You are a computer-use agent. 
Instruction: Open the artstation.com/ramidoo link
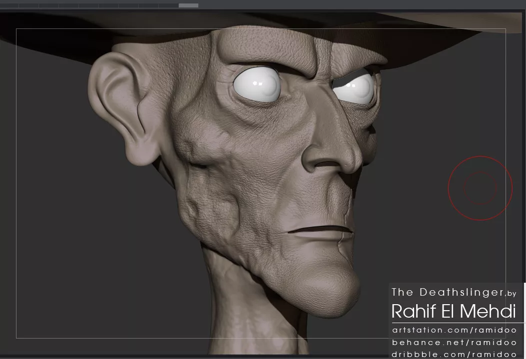point(454,330)
